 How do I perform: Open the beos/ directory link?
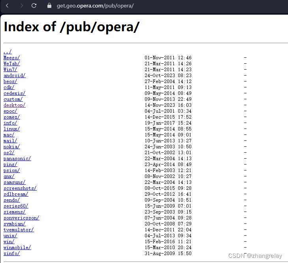point(10,81)
